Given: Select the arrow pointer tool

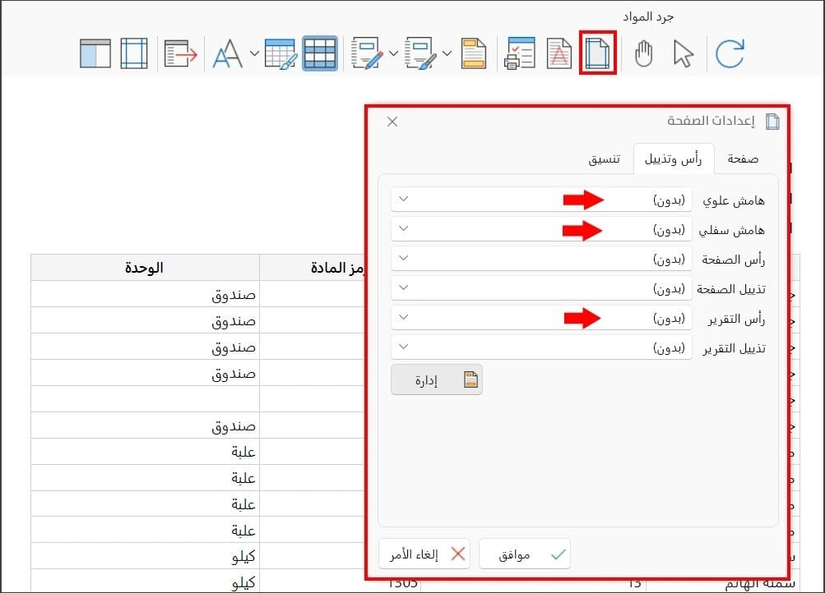Looking at the screenshot, I should (683, 53).
